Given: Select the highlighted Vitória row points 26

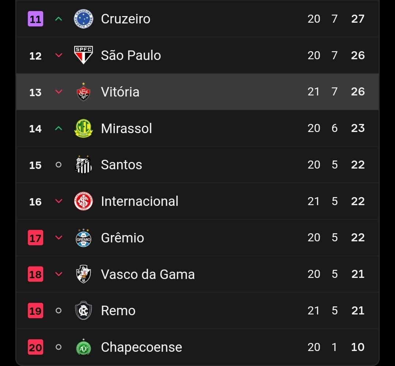Looking at the screenshot, I should (x=358, y=92).
